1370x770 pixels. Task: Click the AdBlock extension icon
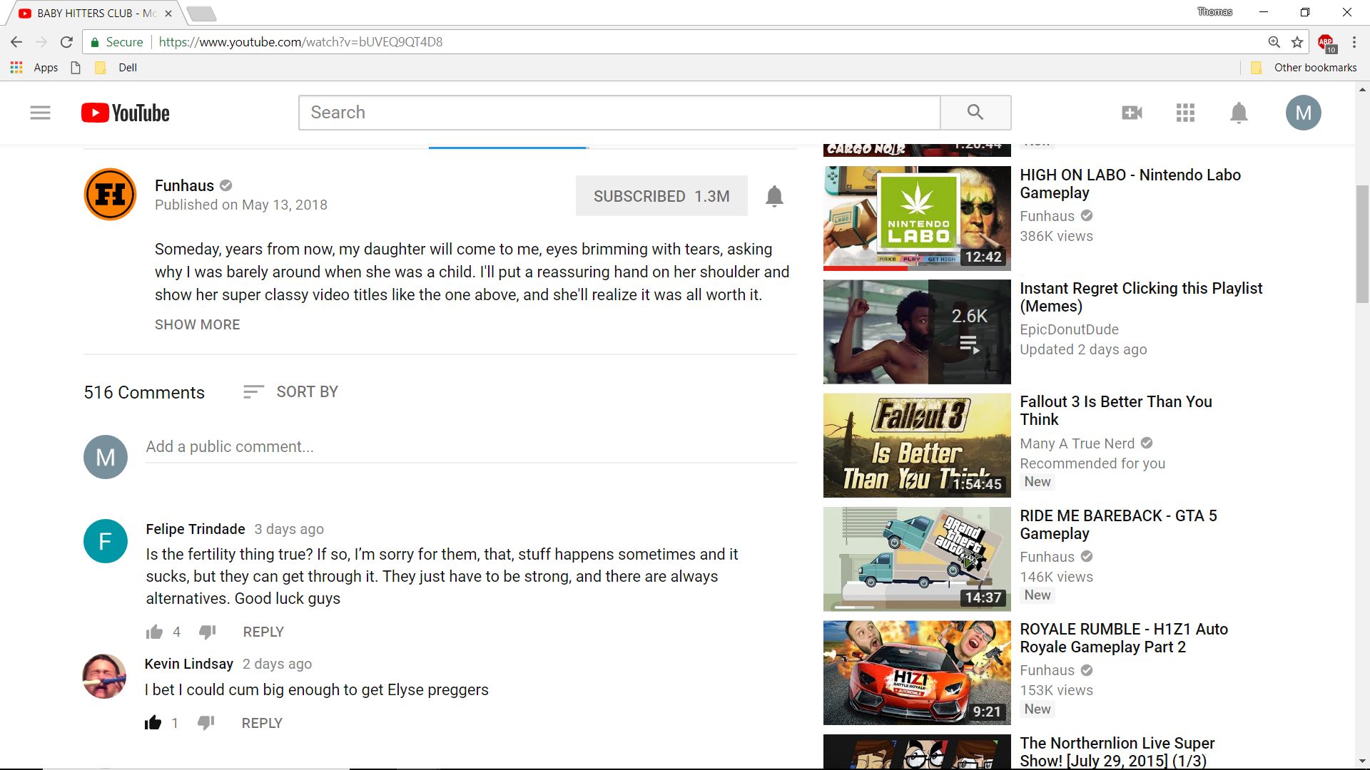(x=1326, y=43)
